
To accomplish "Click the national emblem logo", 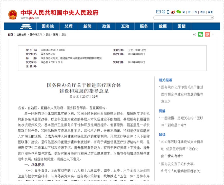I will 13,15.
